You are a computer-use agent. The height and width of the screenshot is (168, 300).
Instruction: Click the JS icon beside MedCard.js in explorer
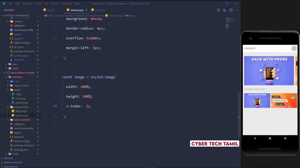[x=13, y=115]
